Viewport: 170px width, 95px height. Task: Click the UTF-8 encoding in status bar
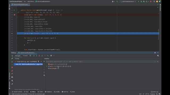[x=147, y=94]
